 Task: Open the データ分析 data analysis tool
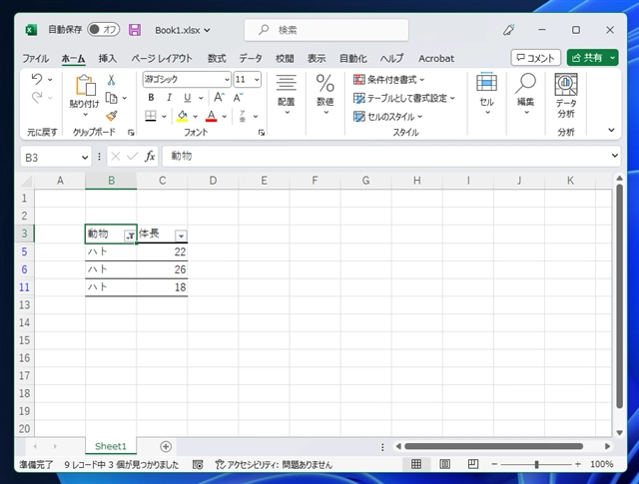[x=566, y=97]
